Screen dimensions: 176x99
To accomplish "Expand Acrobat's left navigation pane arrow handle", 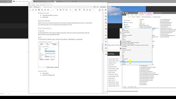I will (x=29, y=53).
